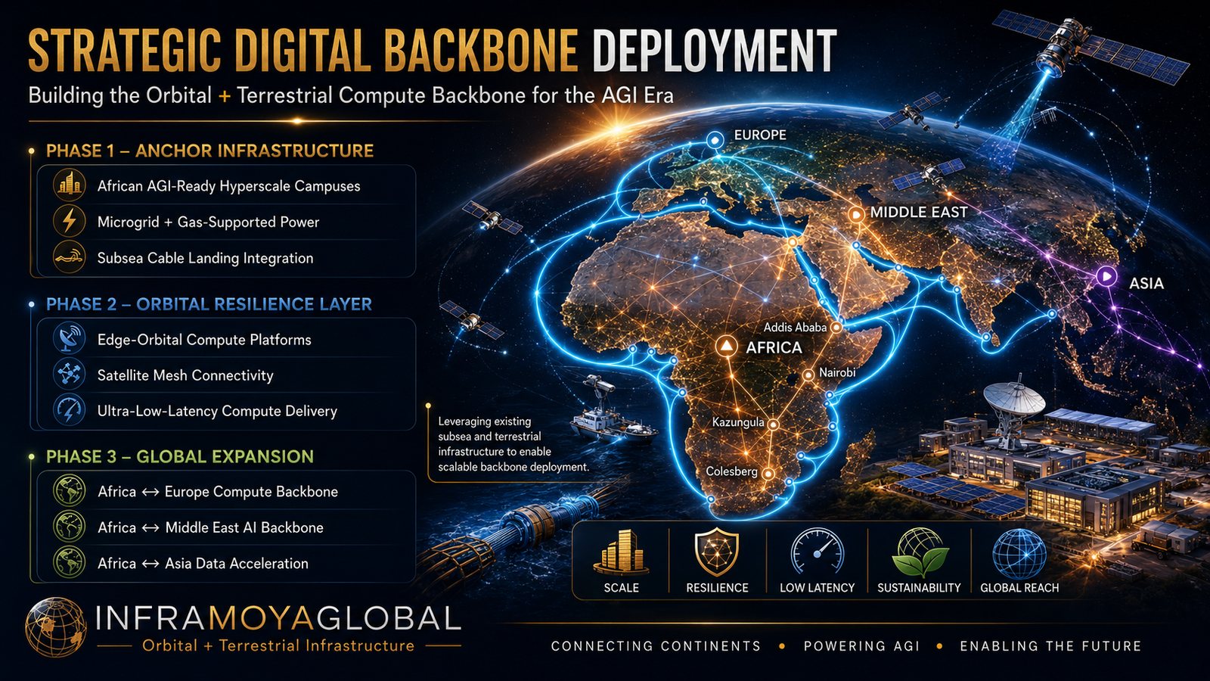Click the Nairobi node marker
Image resolution: width=1210 pixels, height=681 pixels.
808,375
